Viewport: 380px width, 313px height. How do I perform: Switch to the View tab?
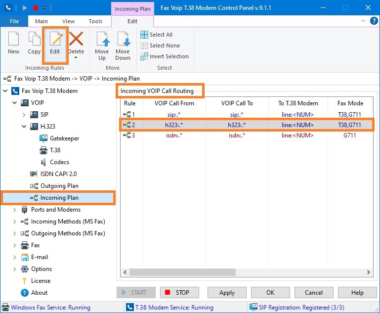(68, 21)
